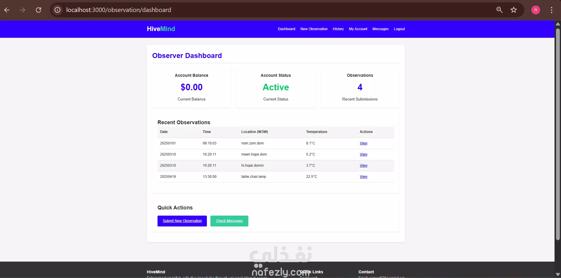Viewport: 561px width, 278px height.
Task: Select the time cell 13:30:00
Action: coord(210,177)
